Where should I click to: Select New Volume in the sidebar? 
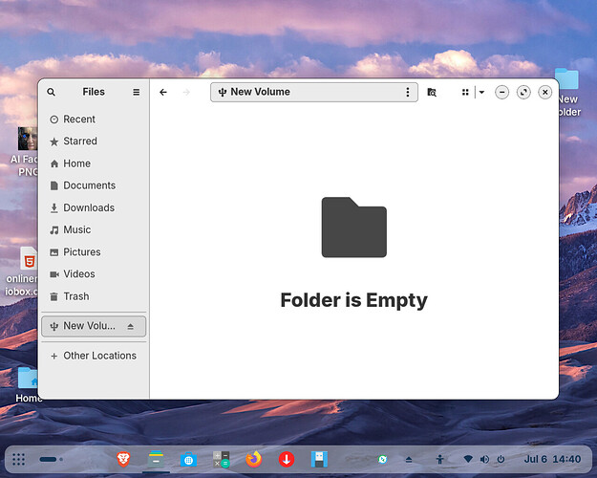94,326
